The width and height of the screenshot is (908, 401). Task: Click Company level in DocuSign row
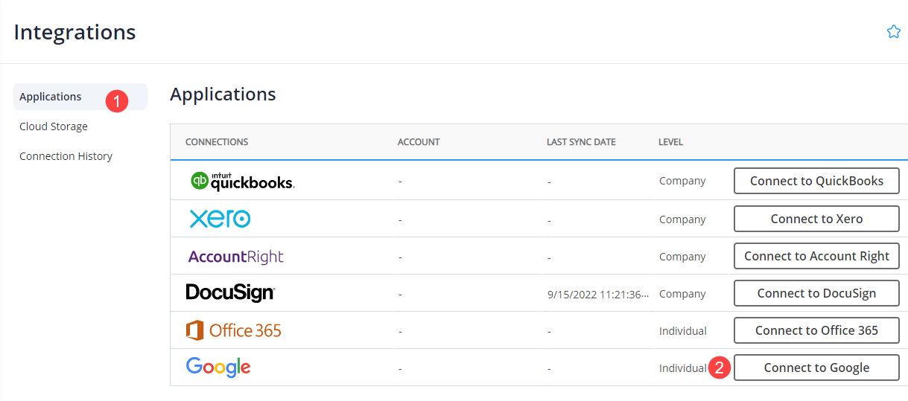click(682, 294)
